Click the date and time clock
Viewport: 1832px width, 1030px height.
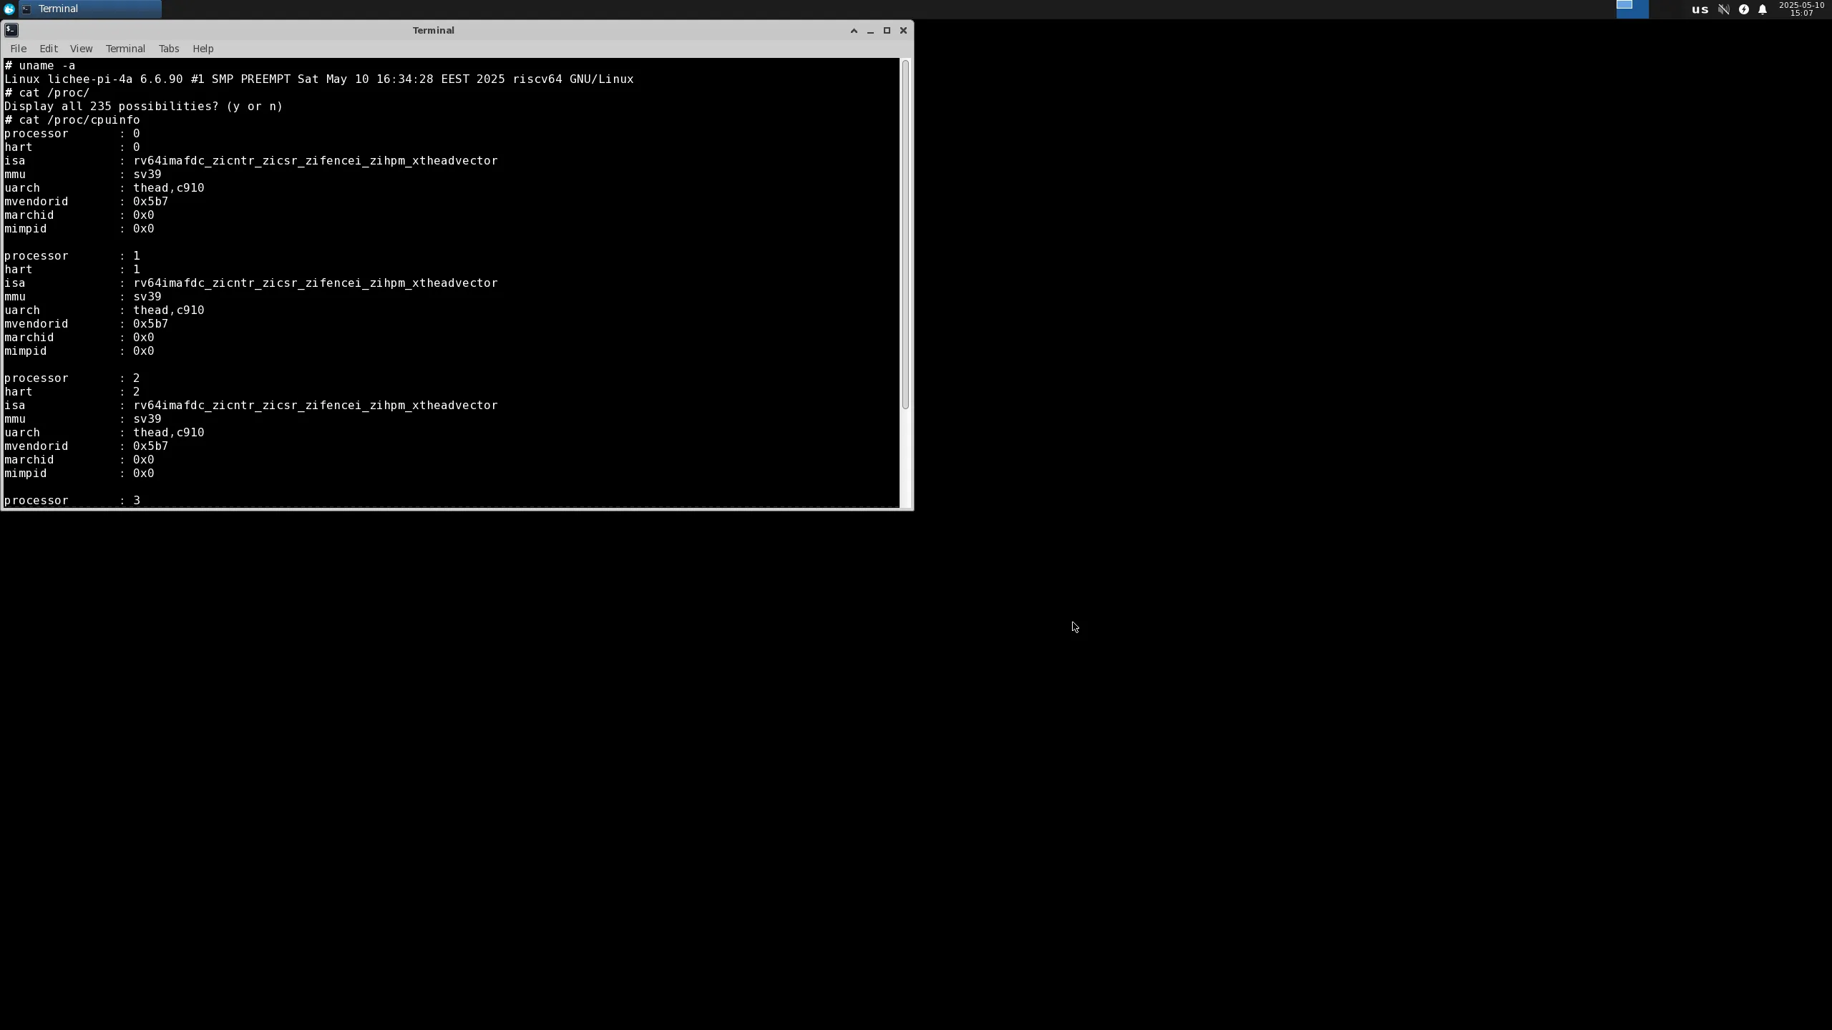point(1801,9)
